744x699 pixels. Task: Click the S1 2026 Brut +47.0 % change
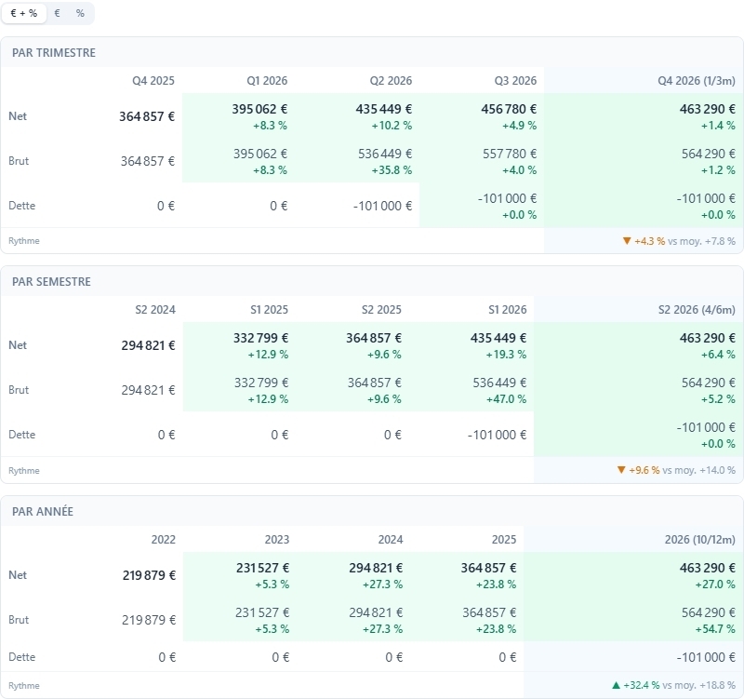[506, 399]
